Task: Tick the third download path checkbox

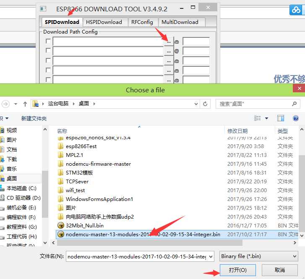Action: (48, 60)
